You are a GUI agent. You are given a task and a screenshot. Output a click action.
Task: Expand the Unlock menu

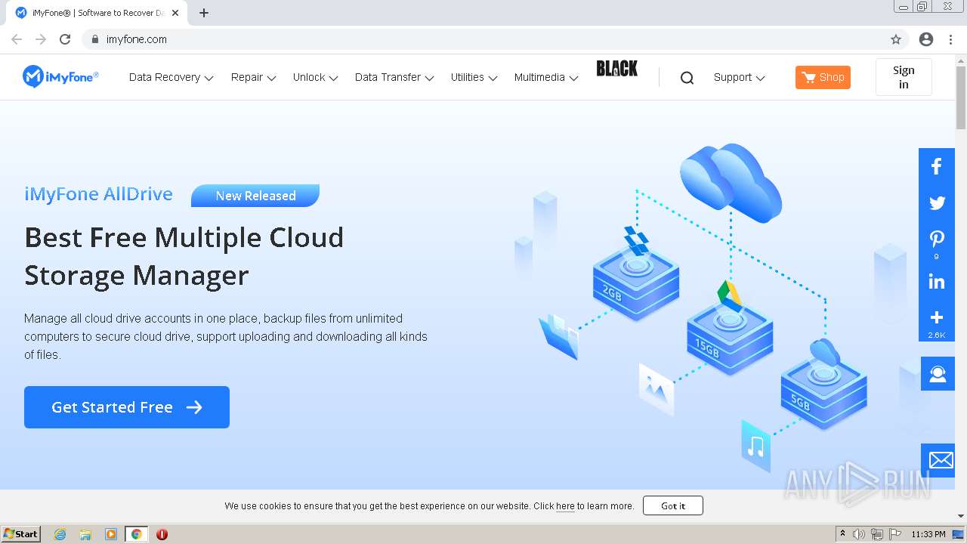tap(316, 78)
